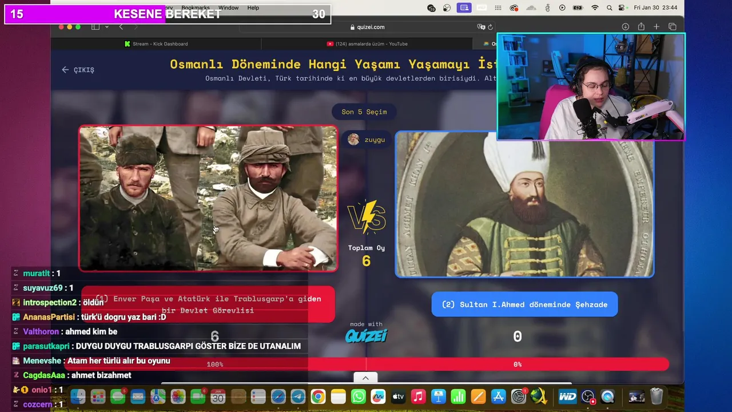Click the zuygu user badge

point(367,140)
